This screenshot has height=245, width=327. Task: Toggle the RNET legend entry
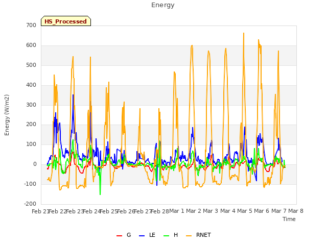pyautogui.click(x=198, y=235)
